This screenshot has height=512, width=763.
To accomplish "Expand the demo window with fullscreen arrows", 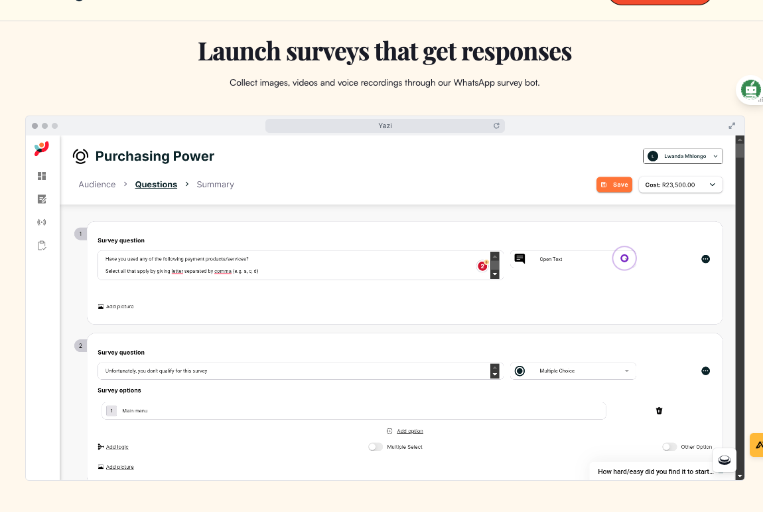I will [x=732, y=126].
